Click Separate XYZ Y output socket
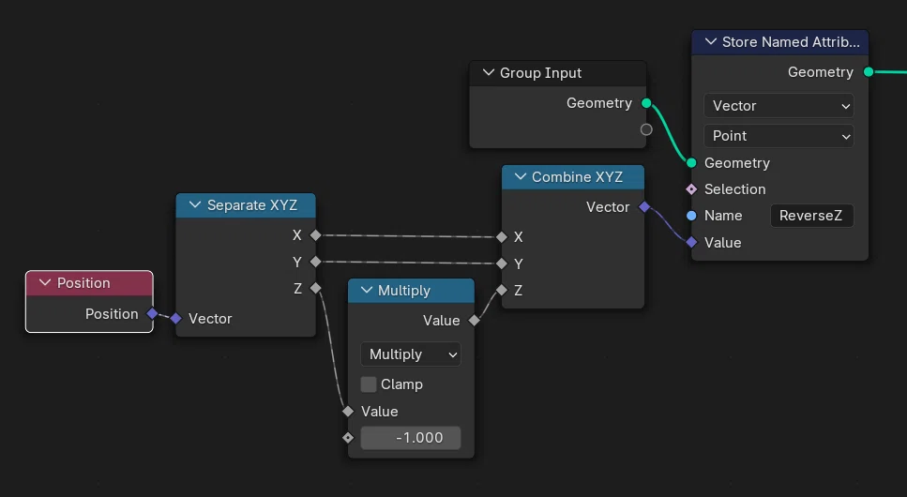This screenshot has width=907, height=497. pos(315,262)
